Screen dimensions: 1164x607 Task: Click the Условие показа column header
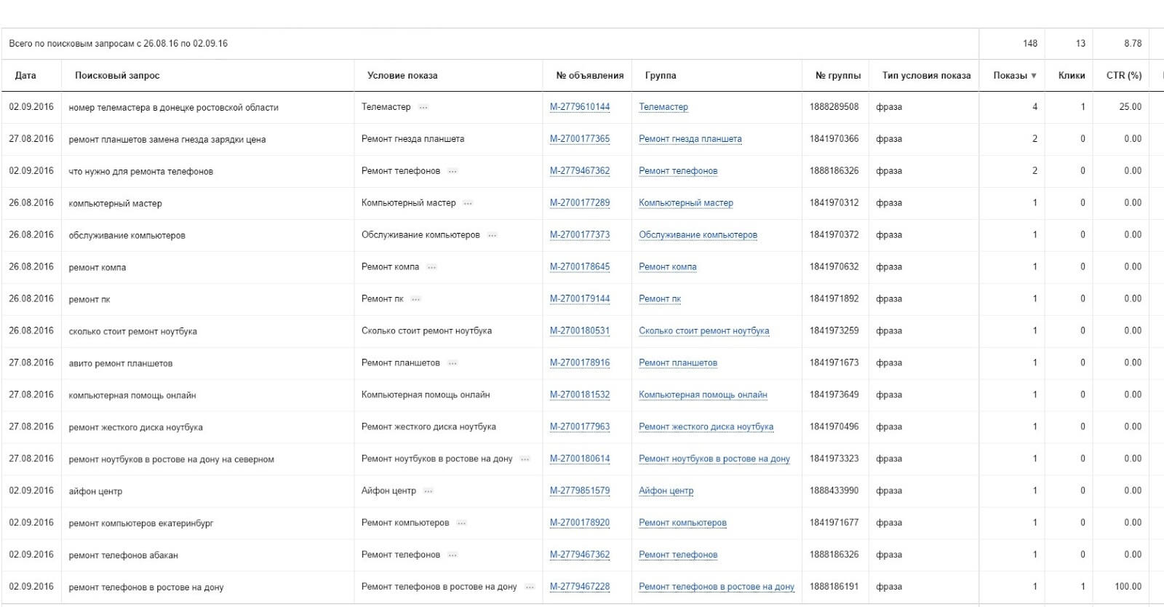(402, 76)
